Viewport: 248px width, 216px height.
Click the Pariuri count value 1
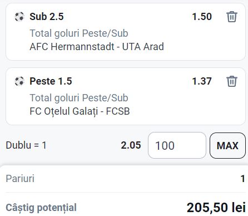pos(243,179)
